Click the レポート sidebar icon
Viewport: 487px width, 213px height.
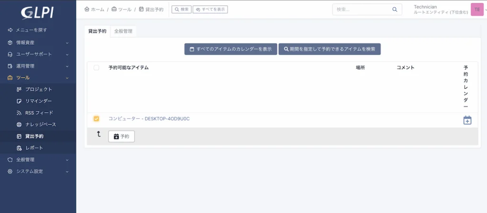(19, 148)
